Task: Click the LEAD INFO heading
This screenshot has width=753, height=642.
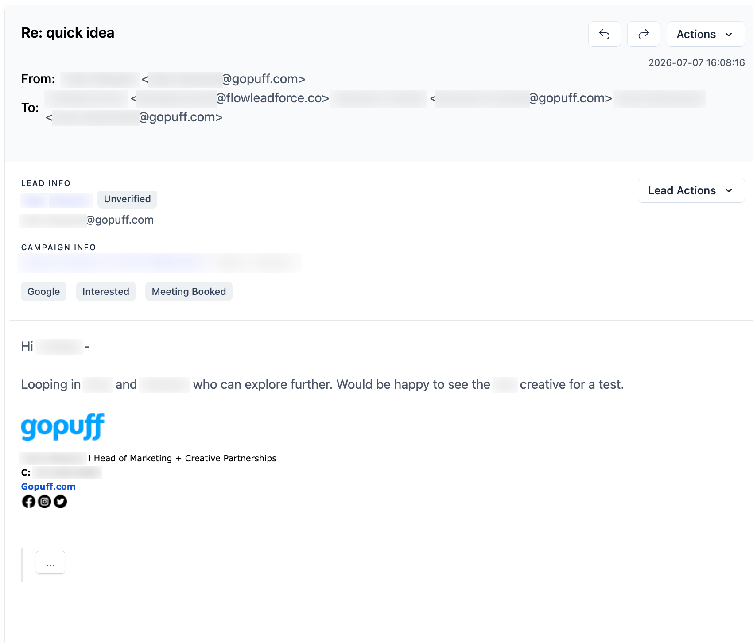Action: coord(46,183)
